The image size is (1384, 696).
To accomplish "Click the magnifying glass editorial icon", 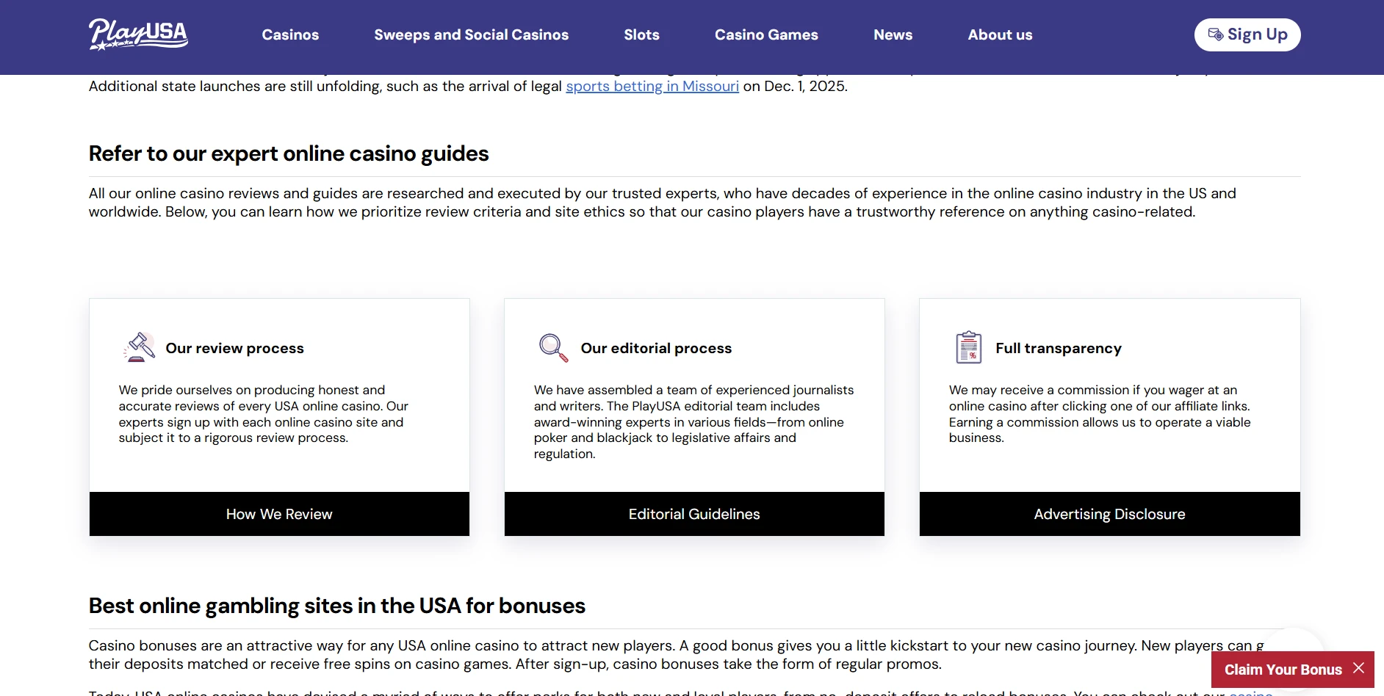I will (x=553, y=347).
